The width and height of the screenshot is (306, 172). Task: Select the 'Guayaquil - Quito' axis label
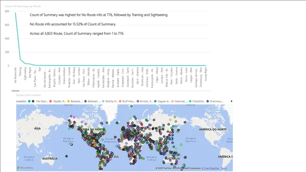128,77
